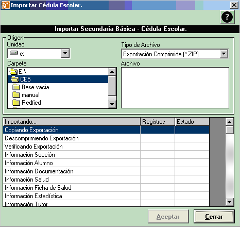Image resolution: width=240 pixels, height=227 pixels.
Task: Click the Registros column header
Action: [x=158, y=122]
